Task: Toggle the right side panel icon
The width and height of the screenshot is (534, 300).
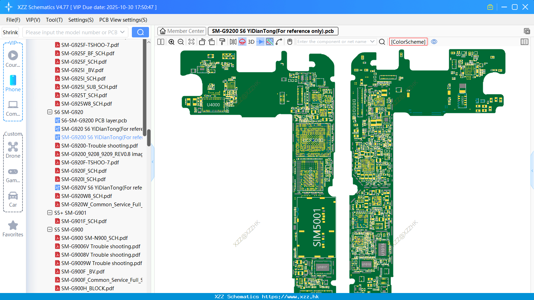Action: click(x=525, y=42)
